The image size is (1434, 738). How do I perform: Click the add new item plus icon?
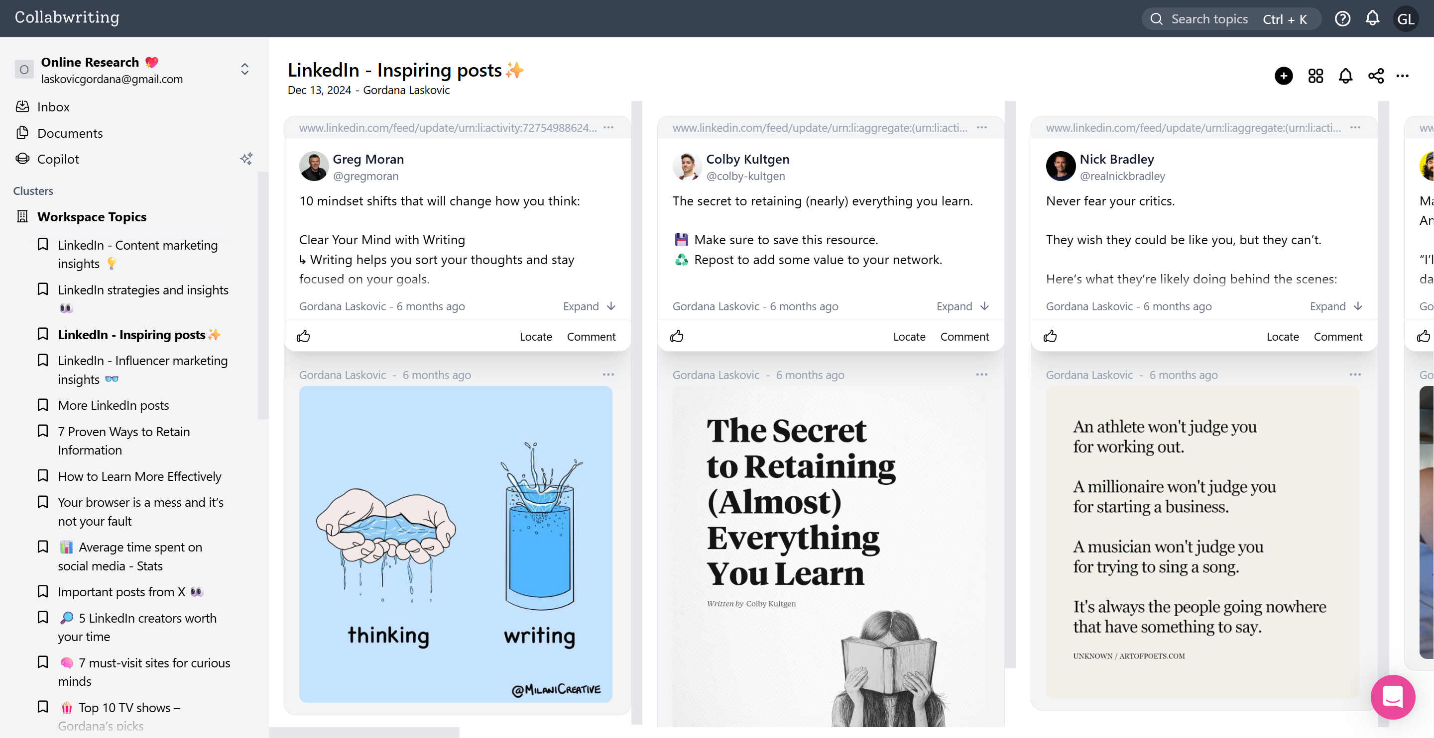[x=1284, y=76]
